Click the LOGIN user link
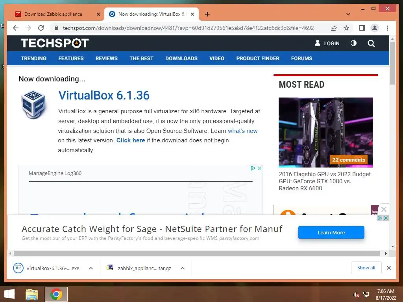Image resolution: width=403 pixels, height=302 pixels. [327, 43]
